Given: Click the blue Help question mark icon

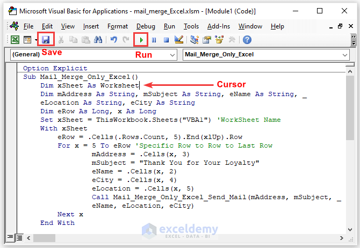Looking at the screenshot, I should [x=247, y=40].
